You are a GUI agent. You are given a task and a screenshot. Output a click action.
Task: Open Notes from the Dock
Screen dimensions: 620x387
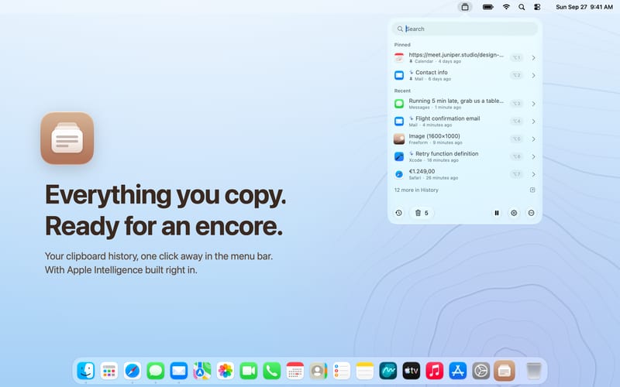[x=365, y=371]
